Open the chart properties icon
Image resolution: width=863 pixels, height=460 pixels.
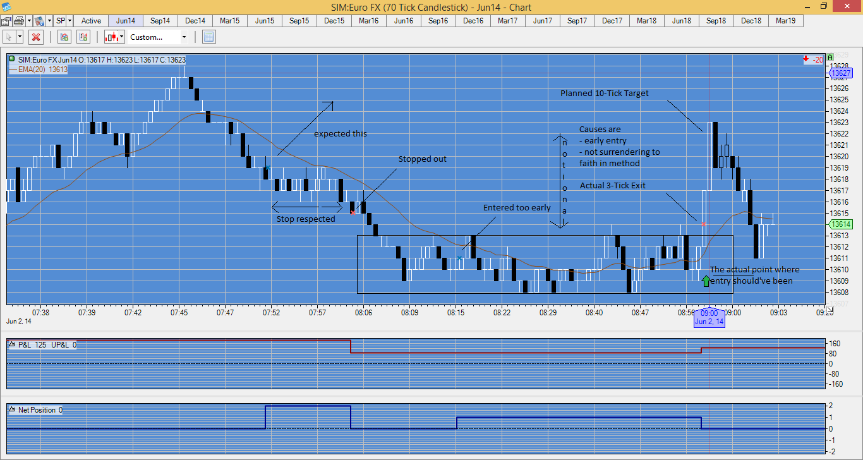pos(6,21)
